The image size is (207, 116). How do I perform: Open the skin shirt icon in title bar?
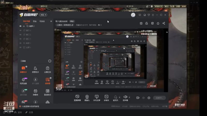[149, 15]
